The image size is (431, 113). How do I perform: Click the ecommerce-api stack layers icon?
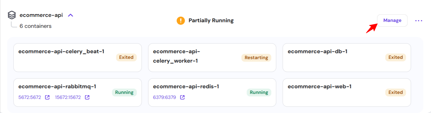[12, 15]
